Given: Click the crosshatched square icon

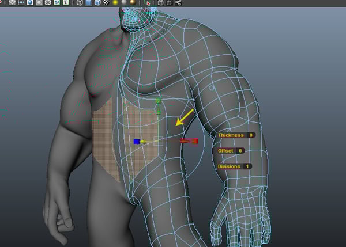Looking at the screenshot, I should point(48,3).
